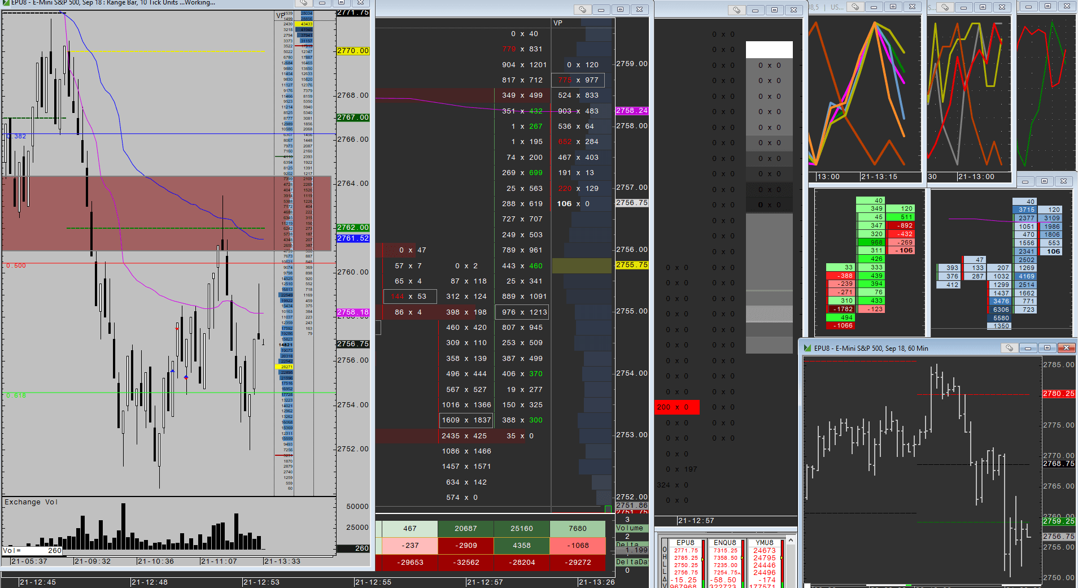Select the boxed 775 x 977 footprint cell
This screenshot has height=588, width=1078.
[578, 80]
